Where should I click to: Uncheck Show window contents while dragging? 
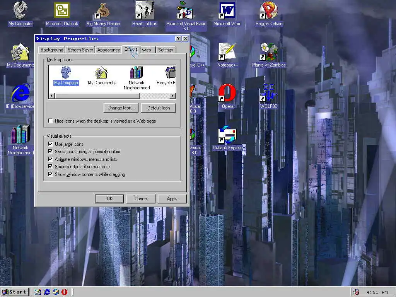[x=87, y=174]
